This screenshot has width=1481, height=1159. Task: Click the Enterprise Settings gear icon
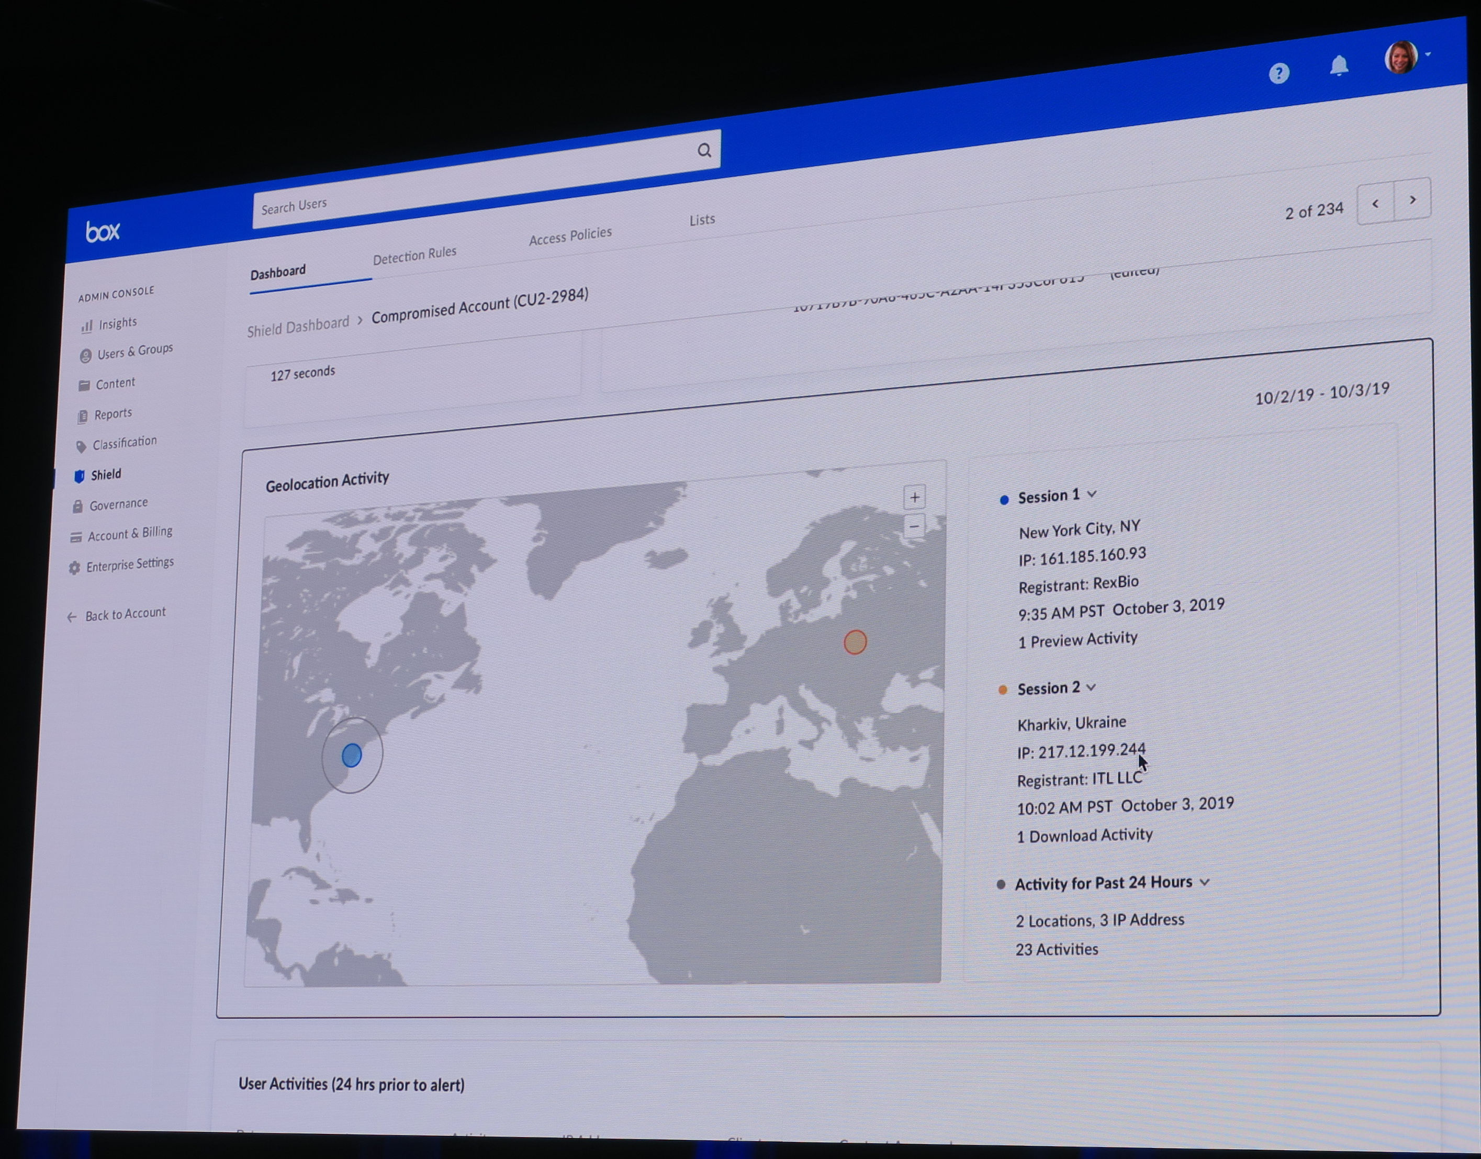click(75, 567)
